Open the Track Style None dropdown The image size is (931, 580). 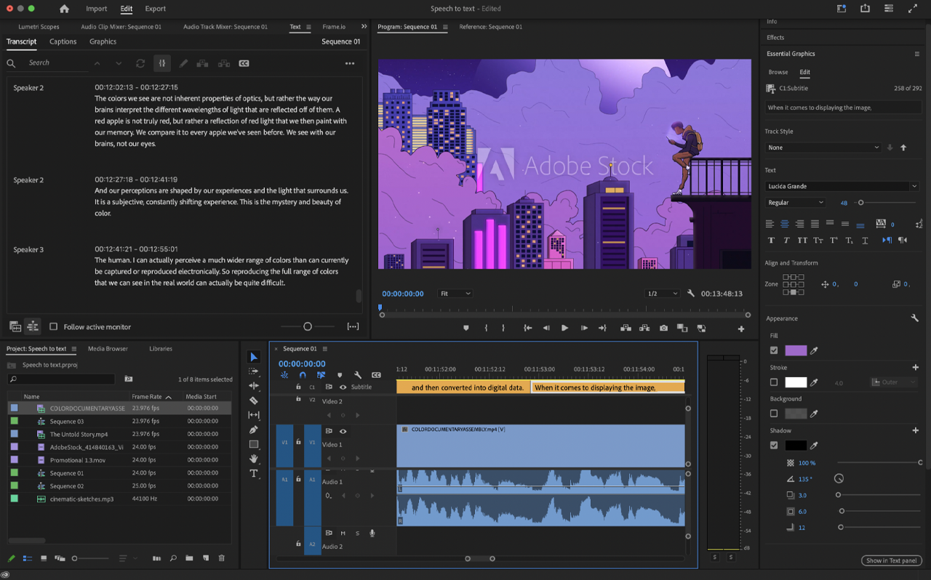tap(823, 148)
